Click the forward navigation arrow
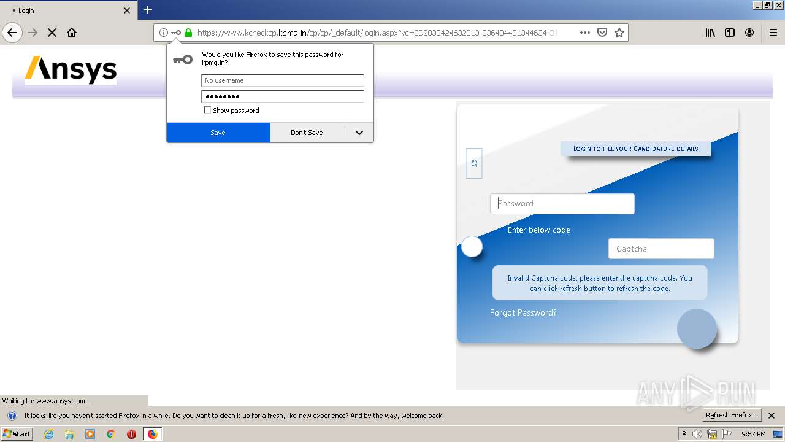This screenshot has height=442, width=785. coord(33,33)
